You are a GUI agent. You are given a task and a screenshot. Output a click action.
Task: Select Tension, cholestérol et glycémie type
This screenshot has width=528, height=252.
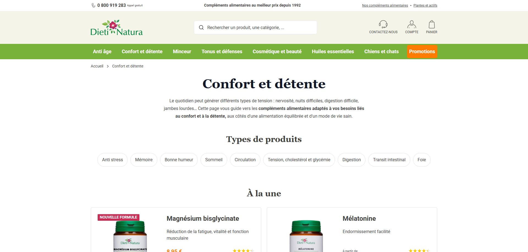299,160
